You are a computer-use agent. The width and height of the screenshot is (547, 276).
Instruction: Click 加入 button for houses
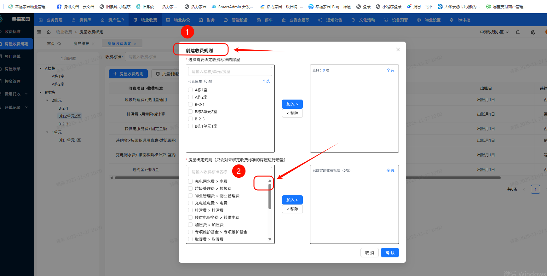(292, 104)
